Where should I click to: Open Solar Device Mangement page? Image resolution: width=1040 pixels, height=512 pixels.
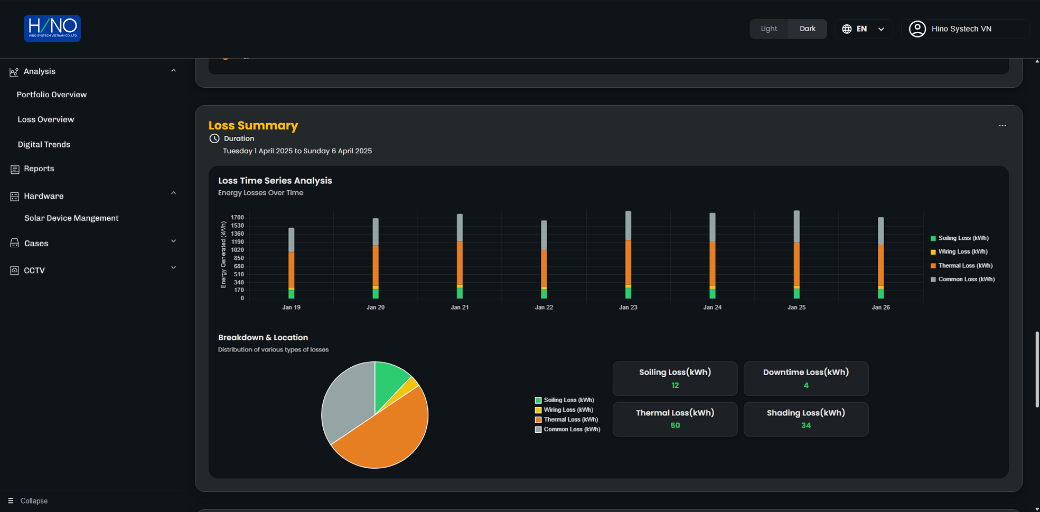point(71,218)
